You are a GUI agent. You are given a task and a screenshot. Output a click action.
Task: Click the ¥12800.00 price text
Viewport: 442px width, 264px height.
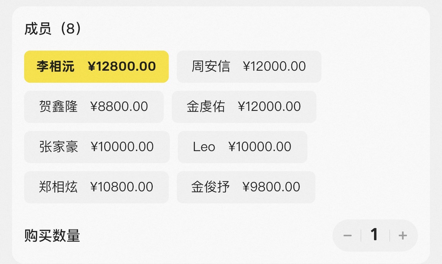122,66
